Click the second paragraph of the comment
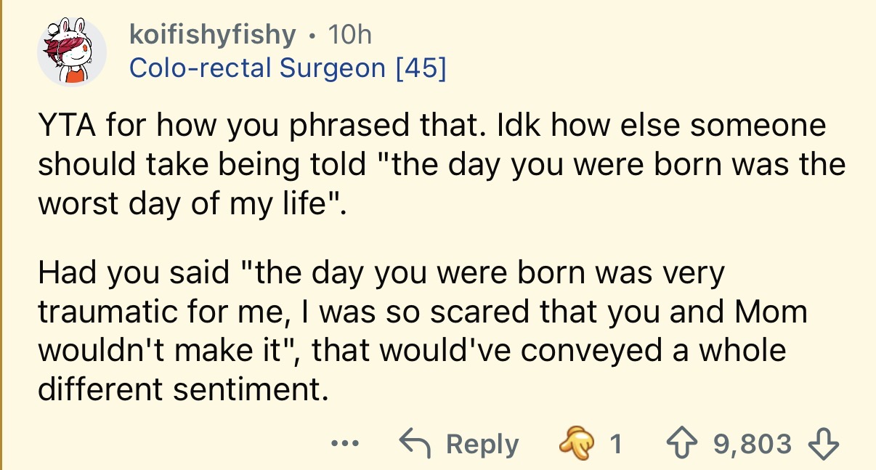Screen dimensions: 876x470 click(x=421, y=331)
